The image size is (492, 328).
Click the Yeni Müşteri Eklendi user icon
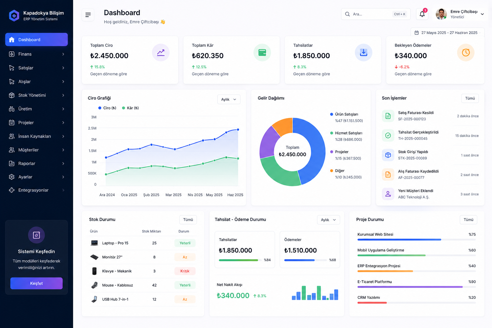pyautogui.click(x=388, y=194)
